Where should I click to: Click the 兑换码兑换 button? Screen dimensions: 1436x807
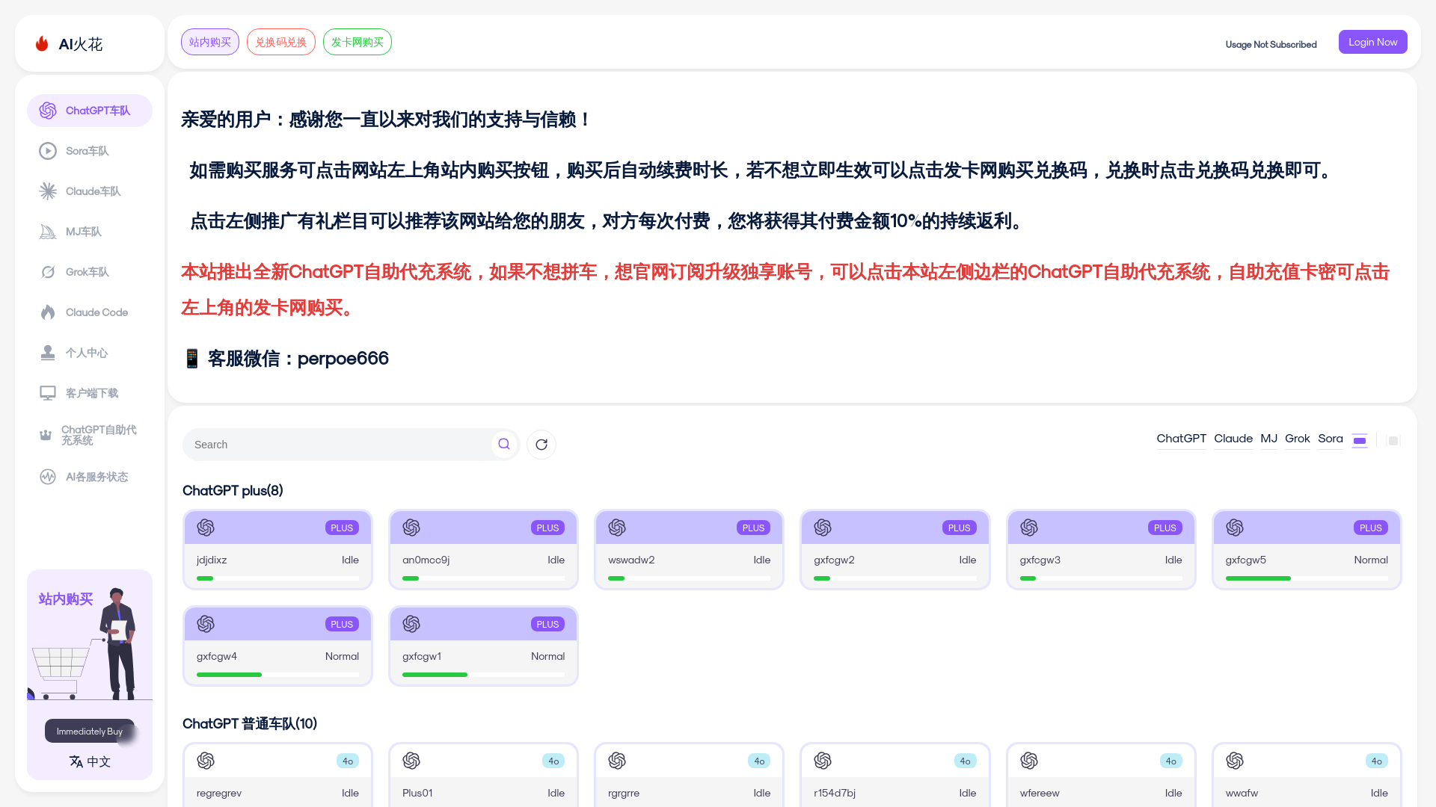[x=281, y=42]
